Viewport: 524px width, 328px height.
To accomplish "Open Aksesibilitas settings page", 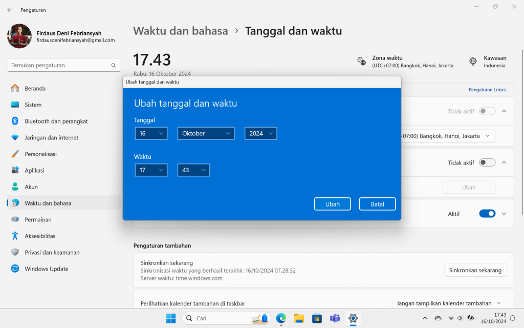I will coord(40,236).
